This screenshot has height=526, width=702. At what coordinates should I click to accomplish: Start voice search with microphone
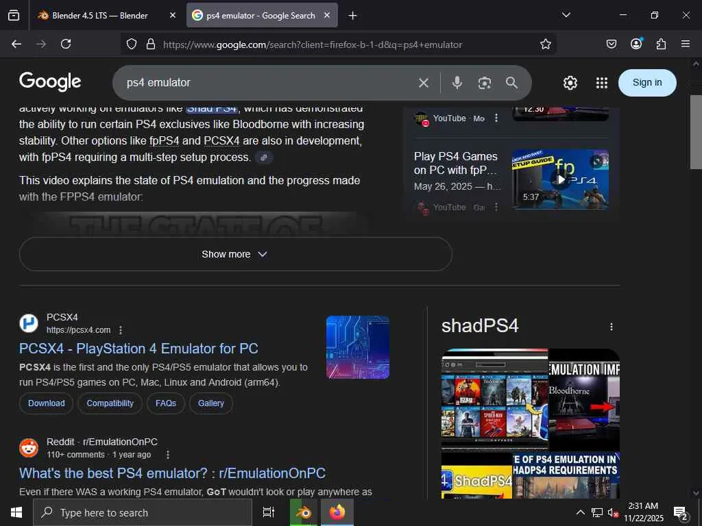[x=457, y=83]
